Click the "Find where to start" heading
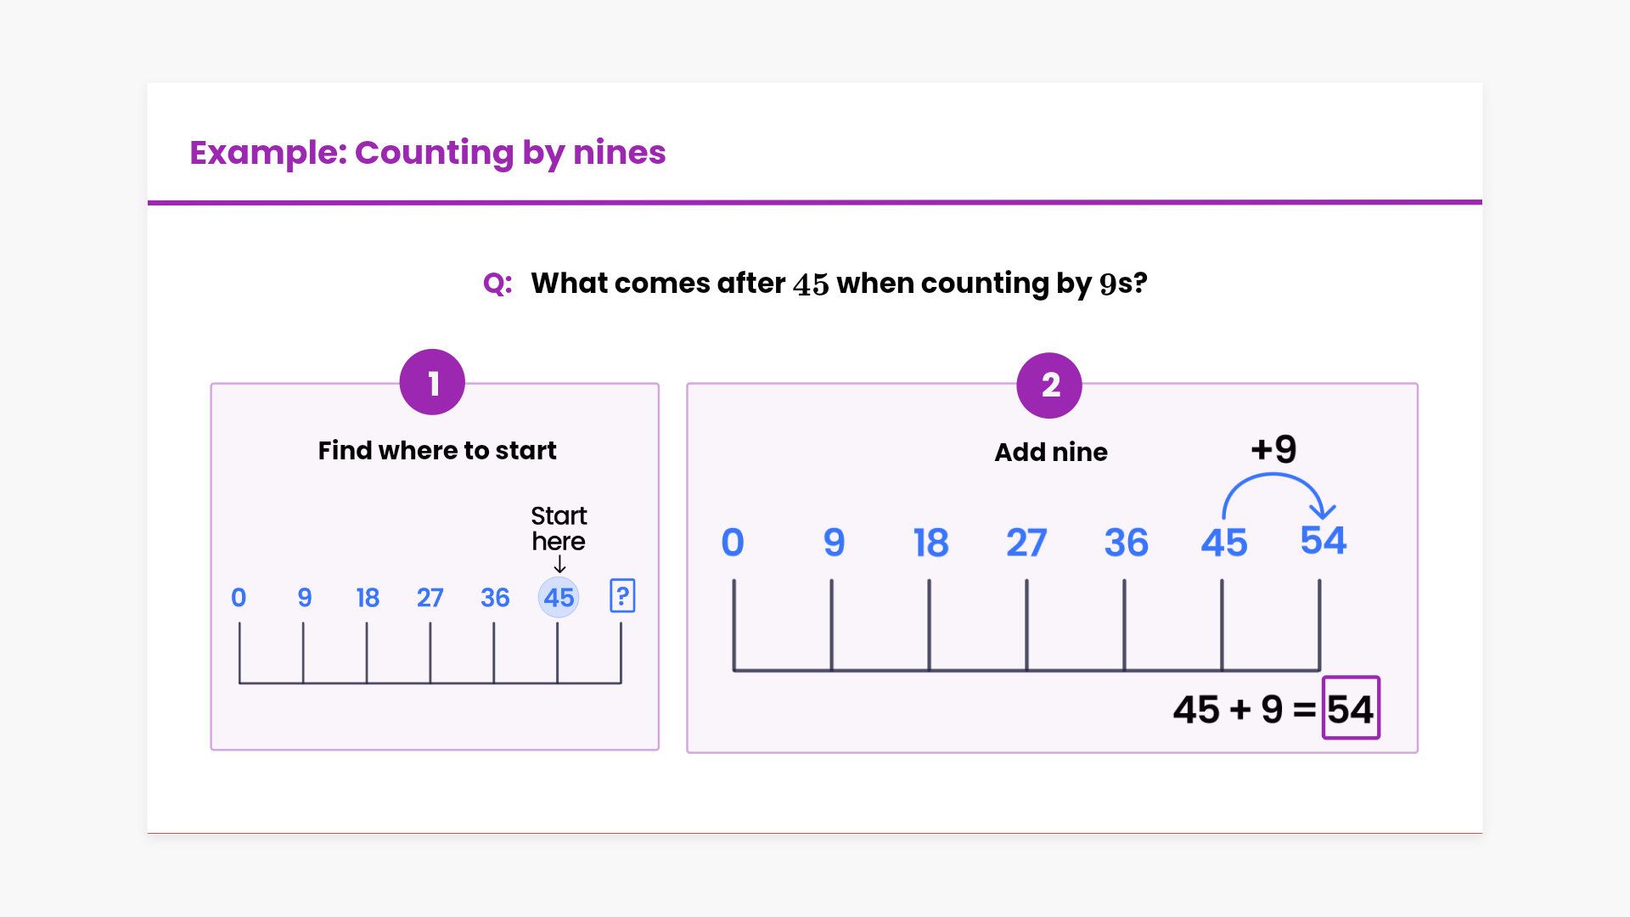The height and width of the screenshot is (917, 1630). pos(437,451)
